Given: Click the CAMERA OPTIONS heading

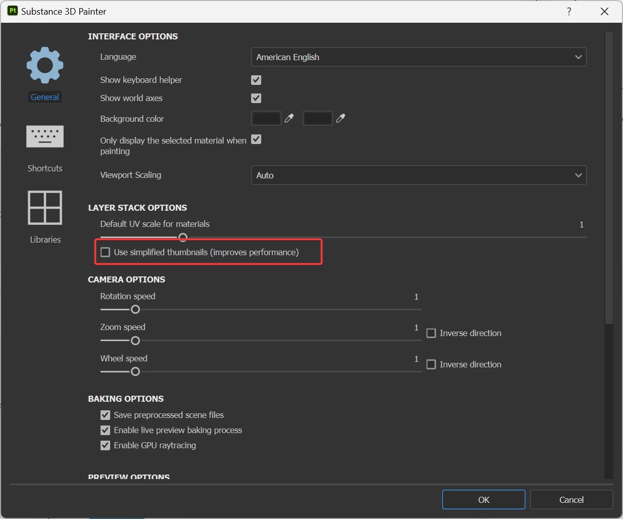Looking at the screenshot, I should pos(126,279).
